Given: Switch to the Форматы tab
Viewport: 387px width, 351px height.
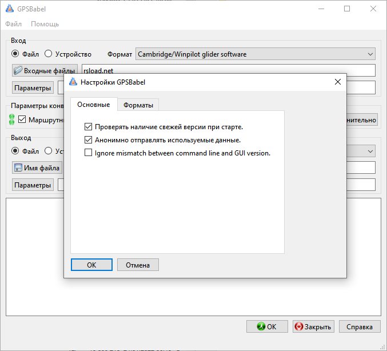Looking at the screenshot, I should 138,105.
